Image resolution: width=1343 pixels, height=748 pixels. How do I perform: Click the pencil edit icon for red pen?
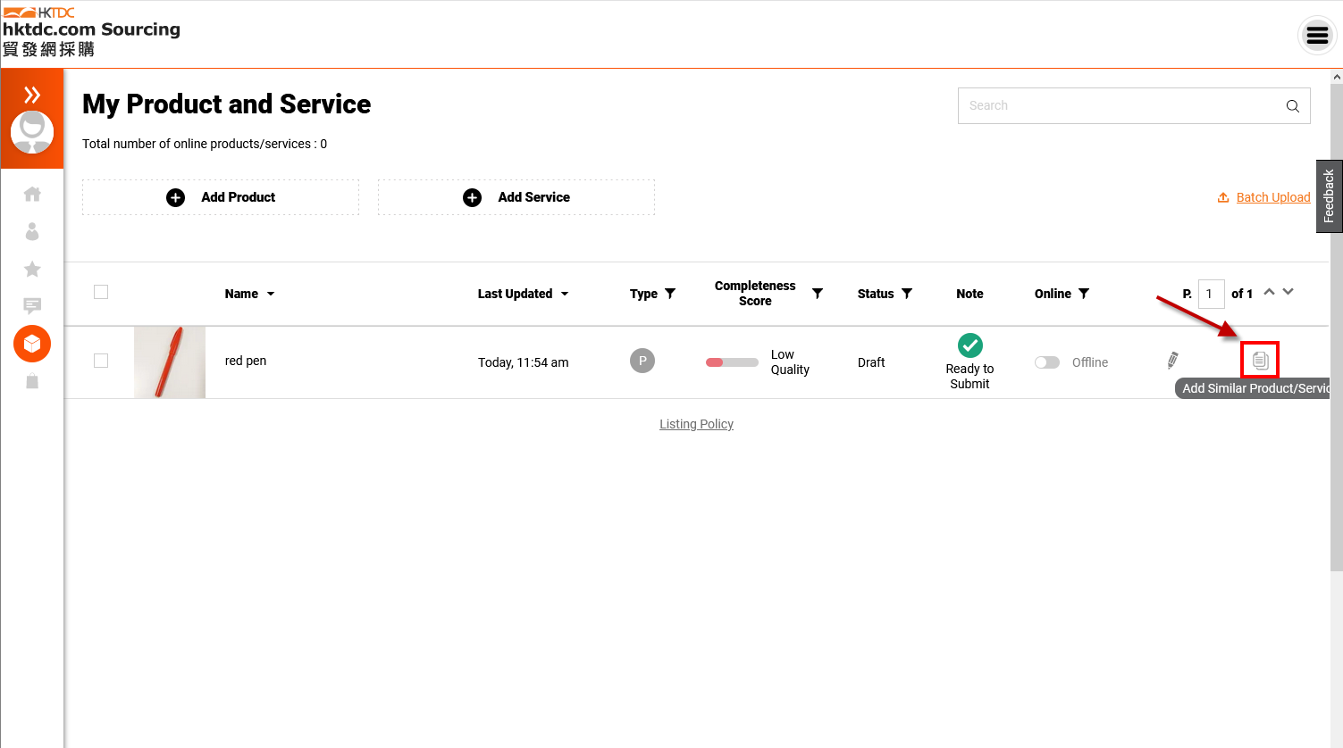[x=1172, y=361]
